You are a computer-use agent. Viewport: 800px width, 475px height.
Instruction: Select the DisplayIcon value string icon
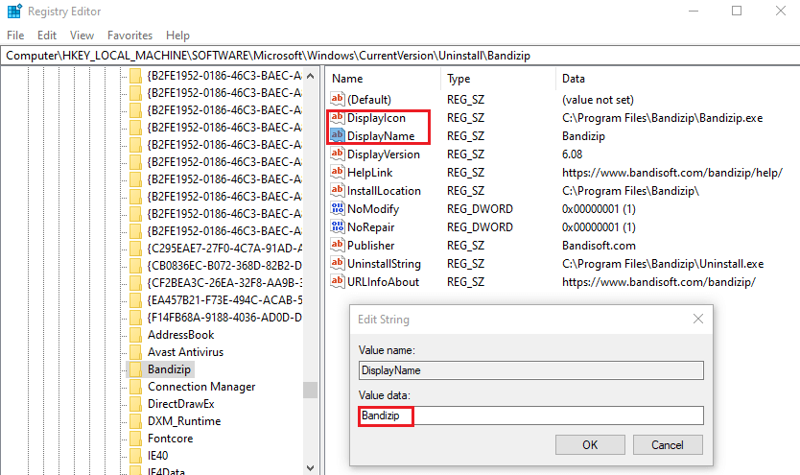[338, 117]
